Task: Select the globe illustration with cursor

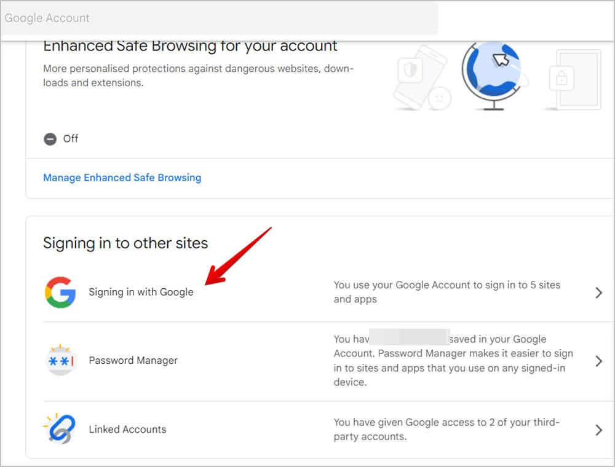Action: 492,74
